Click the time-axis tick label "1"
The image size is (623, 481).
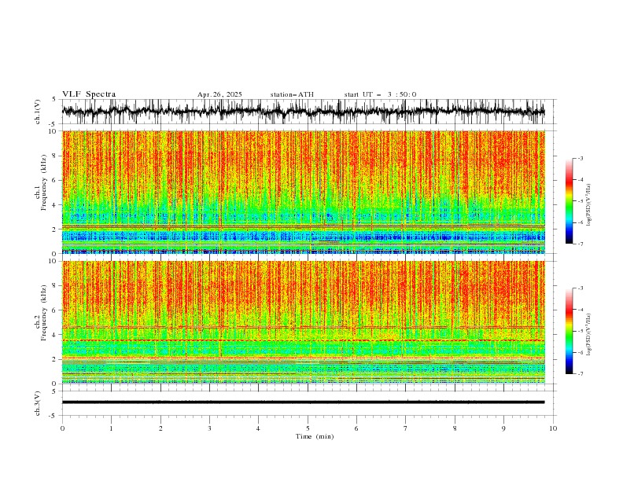pos(111,428)
